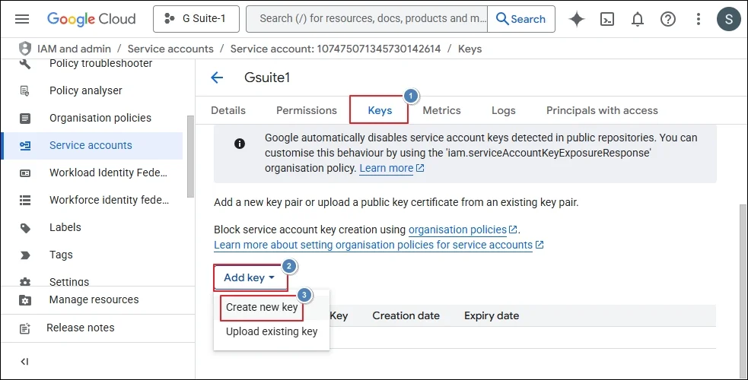Switch to Principals with access tab
Screen dimensions: 748x380
tap(602, 110)
